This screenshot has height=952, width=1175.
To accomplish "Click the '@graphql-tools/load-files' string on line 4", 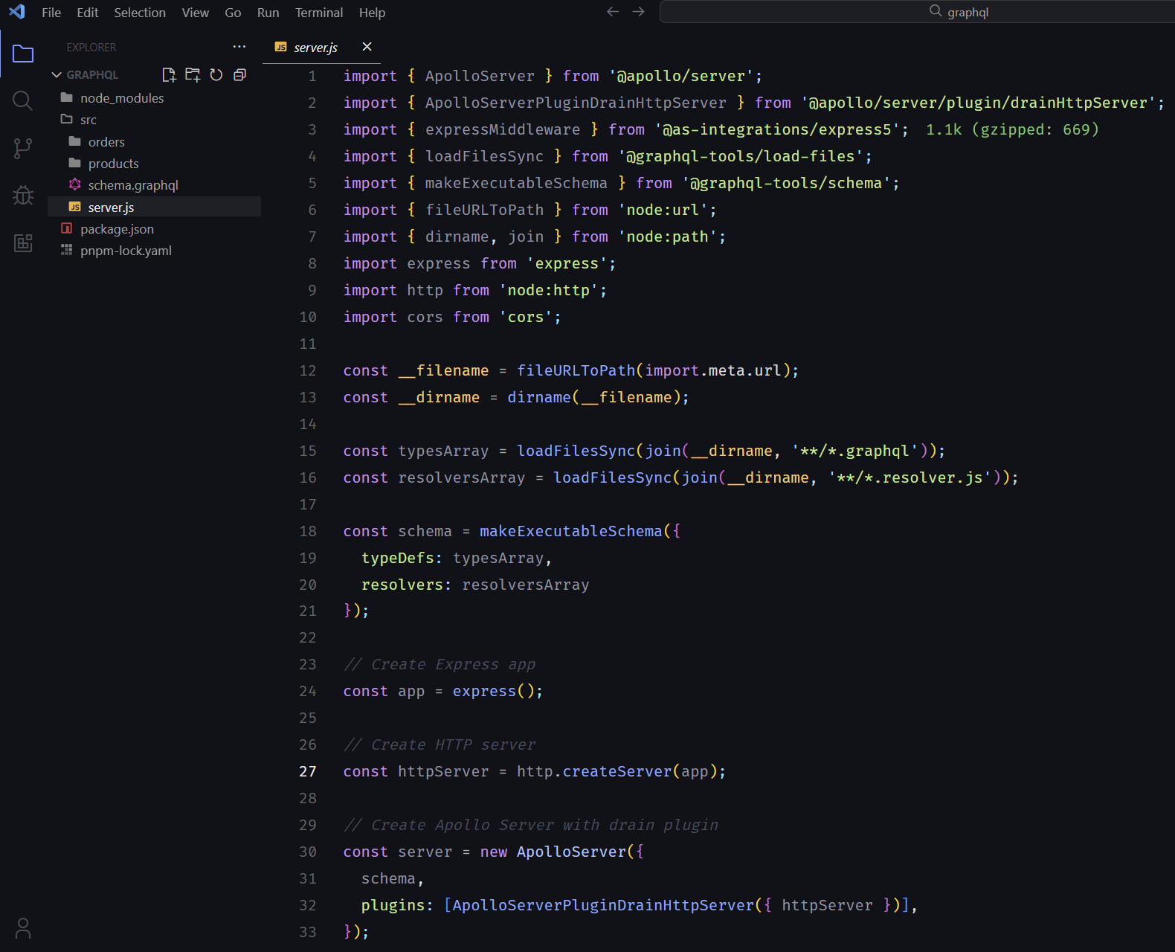I will pos(741,156).
